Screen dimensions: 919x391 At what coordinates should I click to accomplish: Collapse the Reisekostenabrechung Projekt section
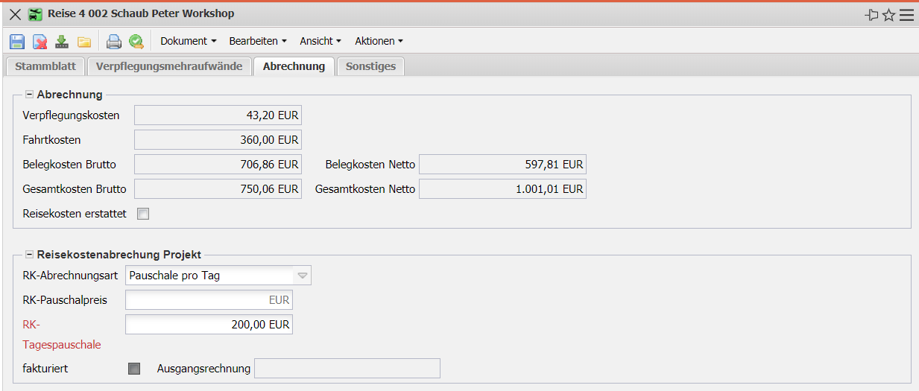tap(29, 255)
